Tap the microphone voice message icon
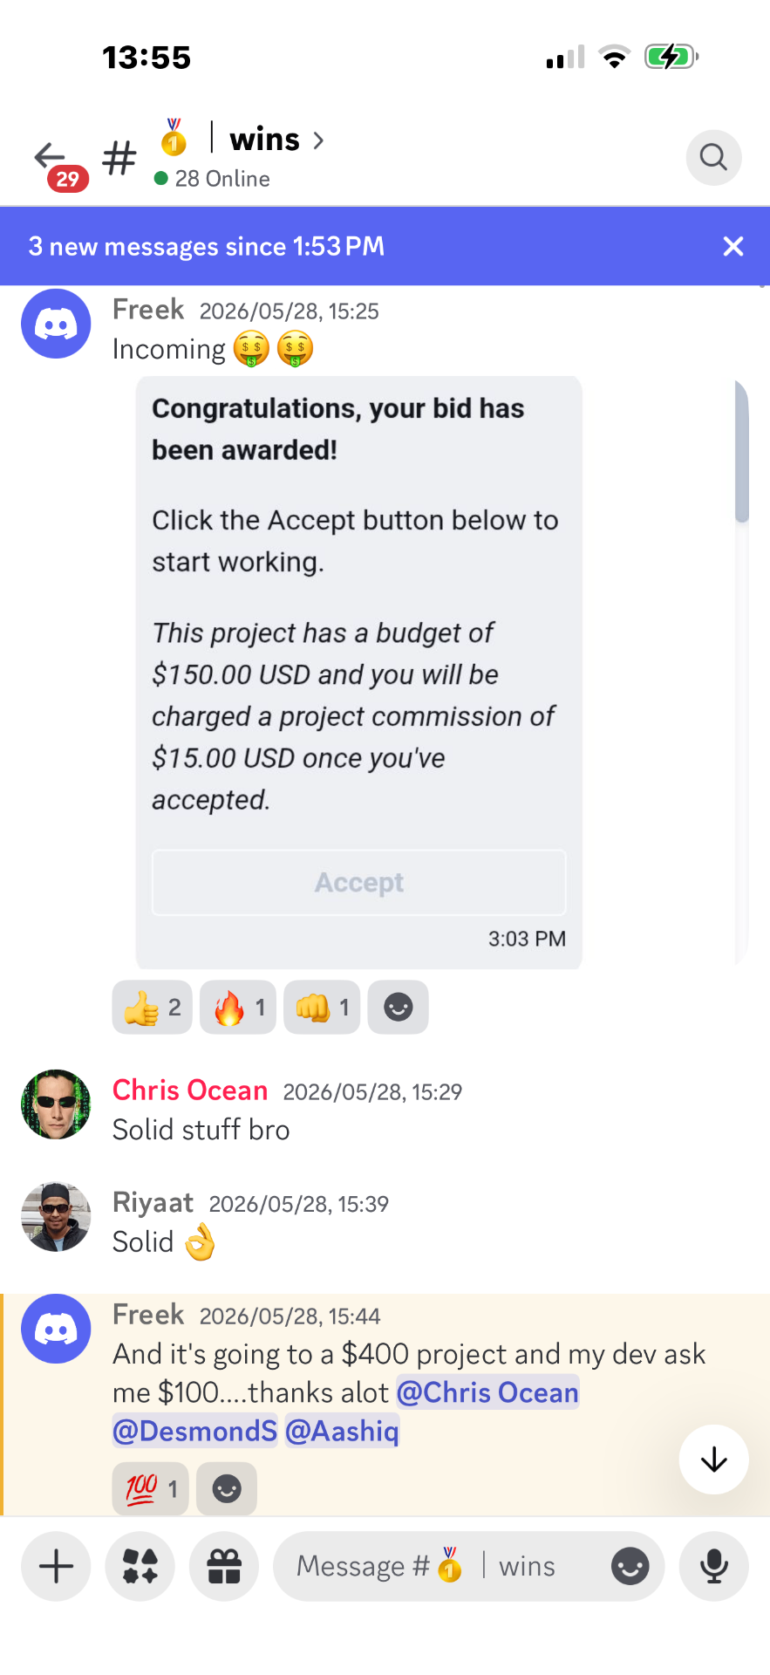Viewport: 770px width, 1675px height. tap(713, 1566)
